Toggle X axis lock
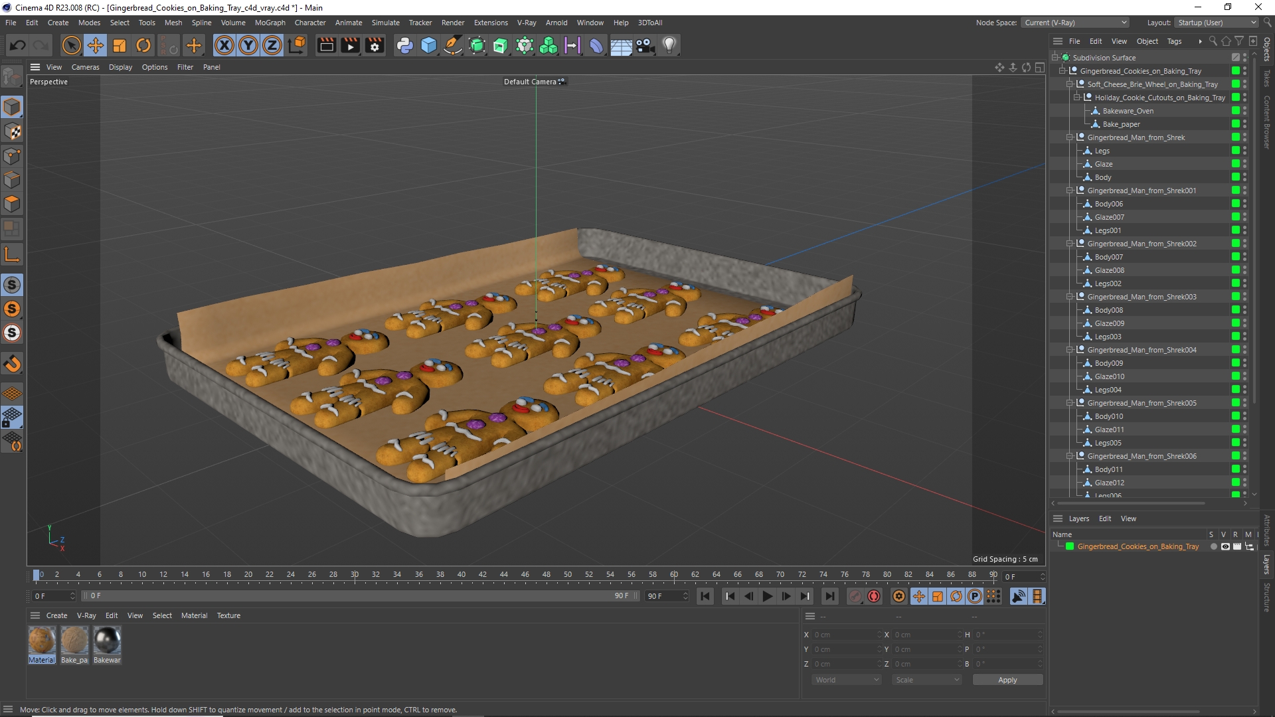 coord(224,45)
